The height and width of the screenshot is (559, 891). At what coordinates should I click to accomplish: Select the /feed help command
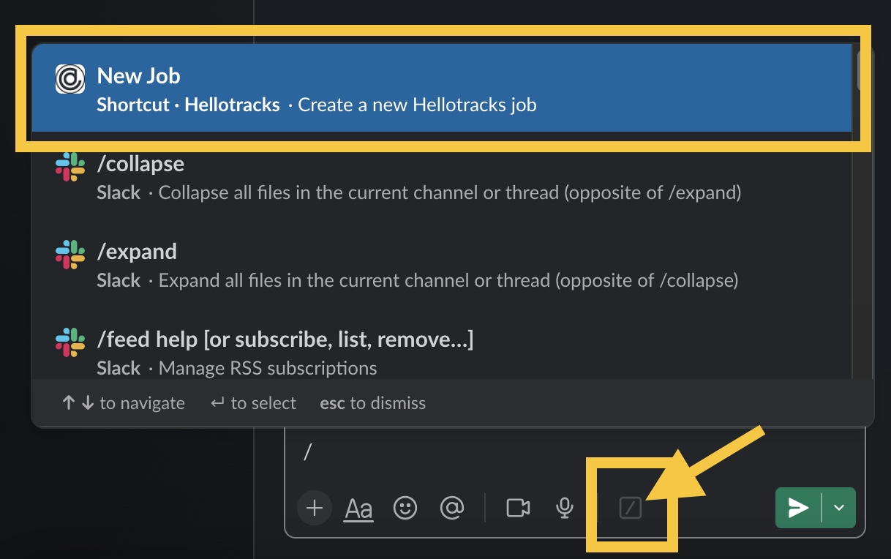tap(441, 352)
